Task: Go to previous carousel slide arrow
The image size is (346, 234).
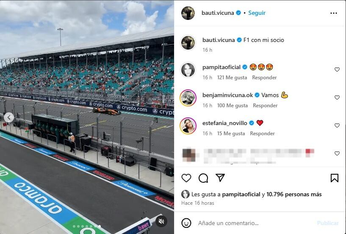Action: (9, 117)
